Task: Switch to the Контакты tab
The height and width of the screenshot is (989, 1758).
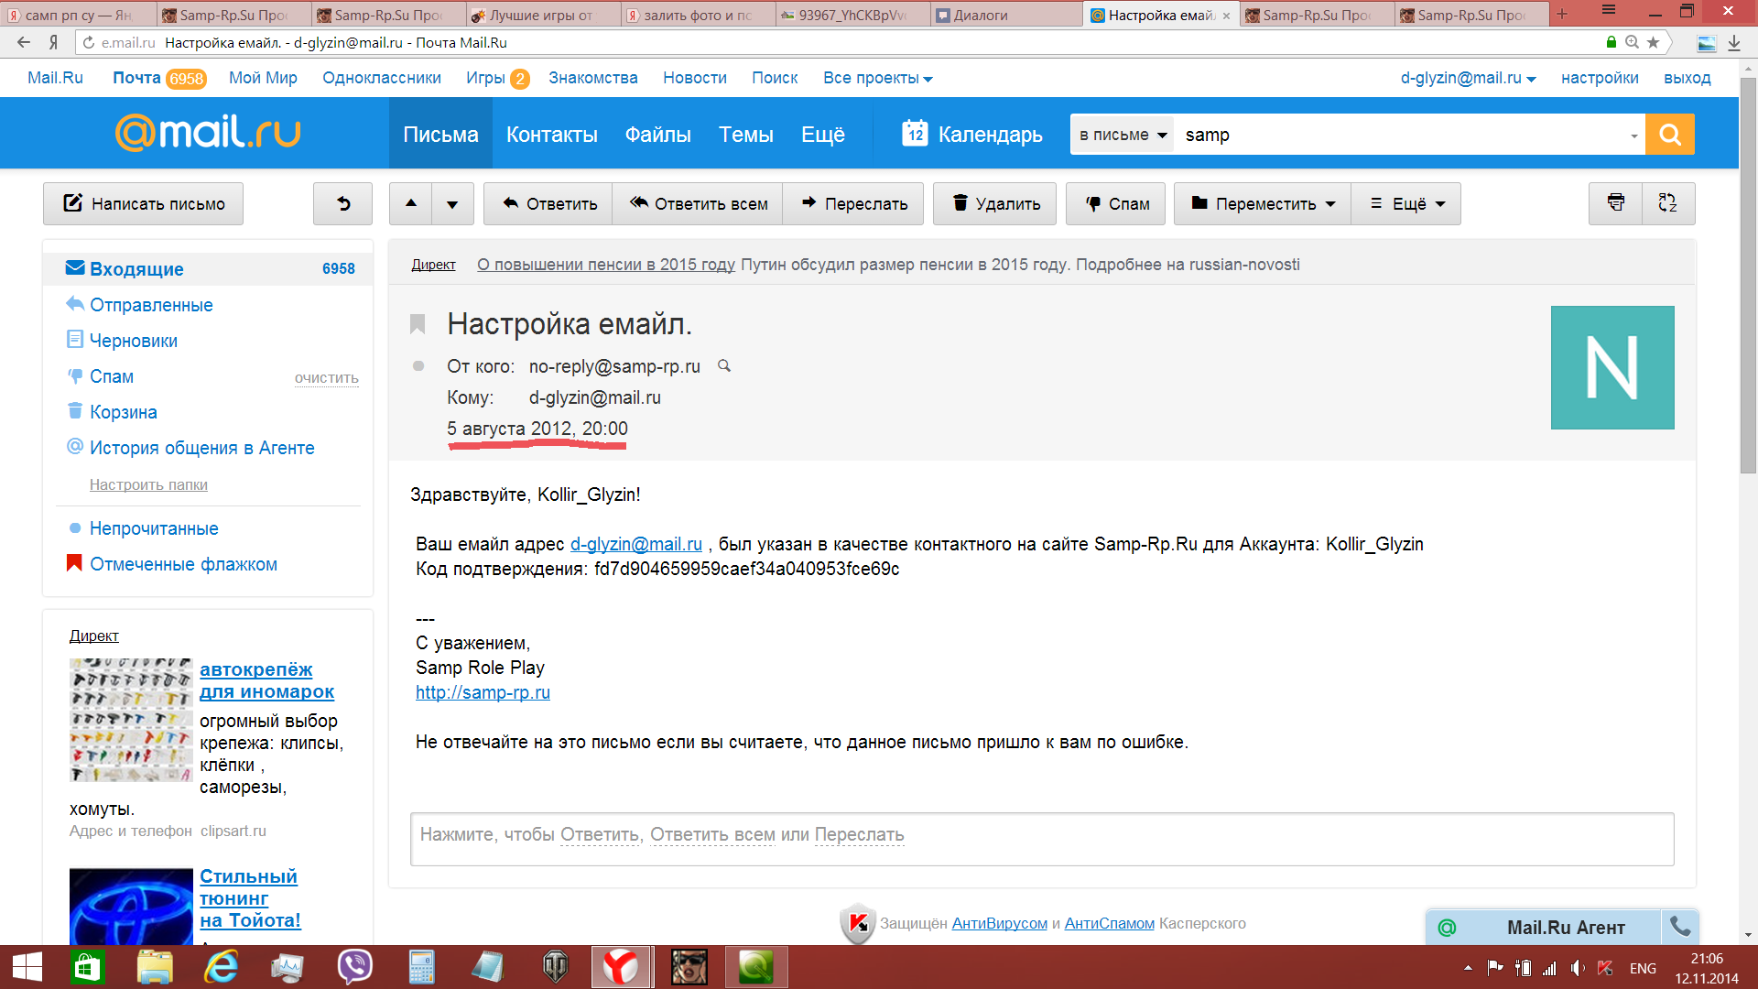Action: pyautogui.click(x=552, y=135)
